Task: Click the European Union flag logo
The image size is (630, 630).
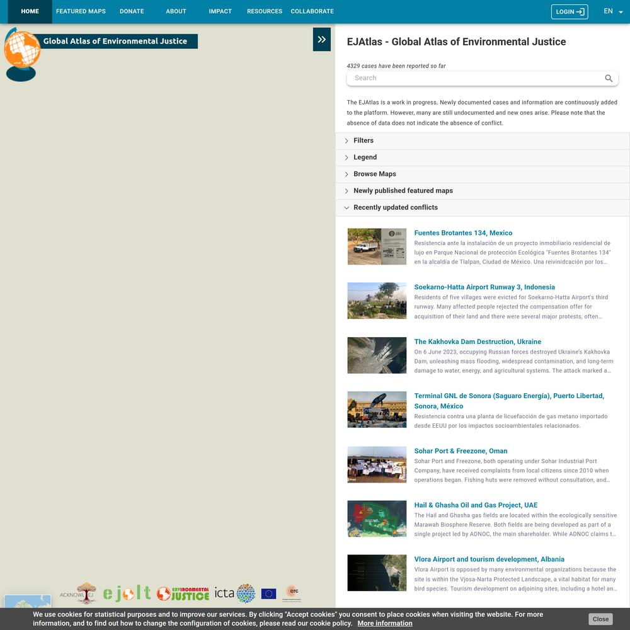Action: [x=268, y=593]
